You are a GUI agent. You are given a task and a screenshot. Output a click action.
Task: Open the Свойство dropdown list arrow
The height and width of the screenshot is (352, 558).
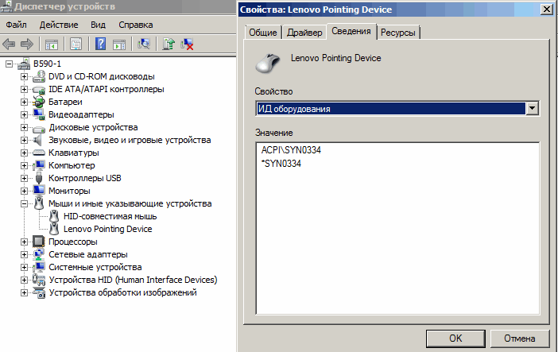coord(532,108)
